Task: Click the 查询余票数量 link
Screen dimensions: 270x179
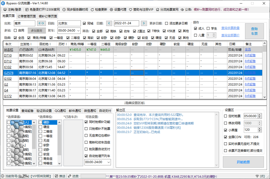Action: [230, 28]
